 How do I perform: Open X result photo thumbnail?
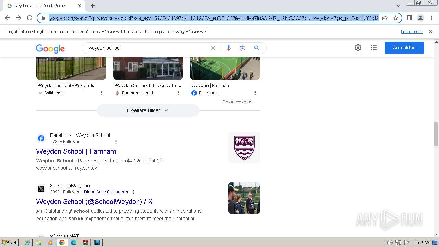click(x=244, y=198)
